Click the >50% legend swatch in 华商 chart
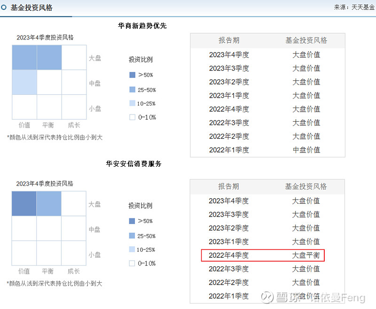This screenshot has width=376, height=309. coord(133,75)
